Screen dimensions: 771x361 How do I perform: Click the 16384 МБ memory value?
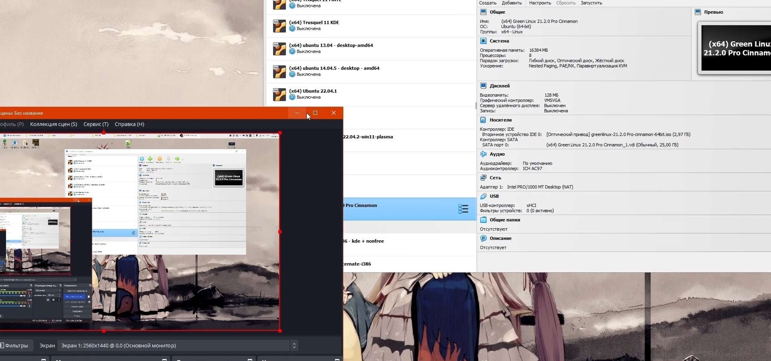(538, 50)
